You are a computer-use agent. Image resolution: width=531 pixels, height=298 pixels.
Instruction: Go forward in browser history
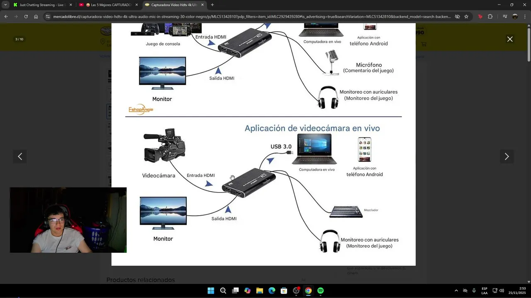point(16,17)
